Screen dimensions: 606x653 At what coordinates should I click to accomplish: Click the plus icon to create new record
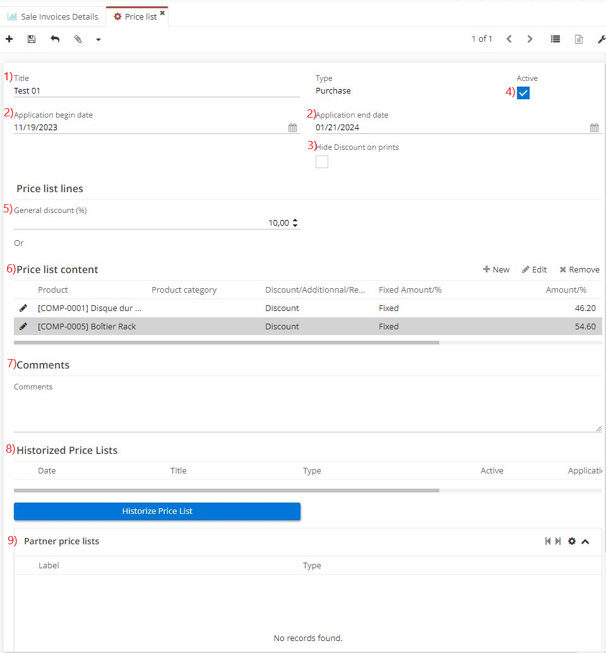(x=9, y=39)
